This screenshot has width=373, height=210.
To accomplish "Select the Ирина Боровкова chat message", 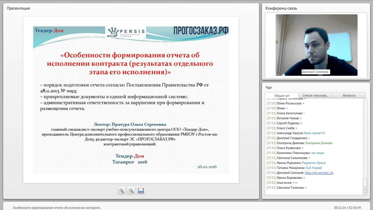I will (x=286, y=178).
